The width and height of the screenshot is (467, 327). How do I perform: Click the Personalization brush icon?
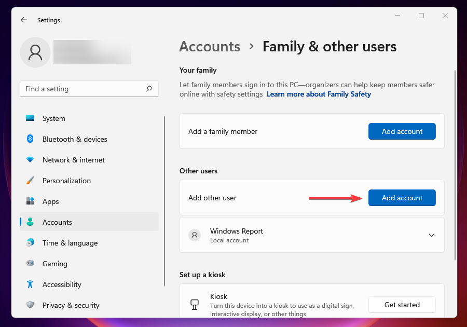tap(31, 181)
